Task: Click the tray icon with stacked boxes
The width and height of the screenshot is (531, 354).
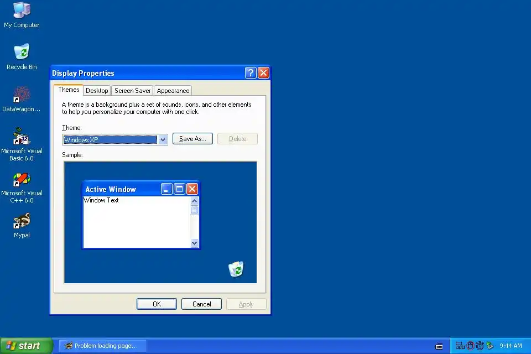Action: tap(460, 346)
